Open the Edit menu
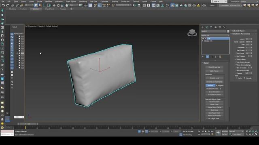 pyautogui.click(x=9, y=2)
